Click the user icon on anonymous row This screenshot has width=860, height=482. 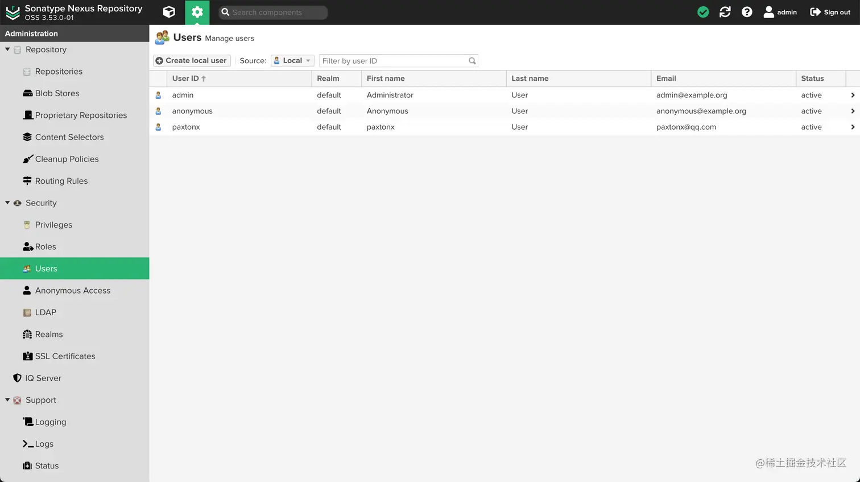[x=158, y=111]
